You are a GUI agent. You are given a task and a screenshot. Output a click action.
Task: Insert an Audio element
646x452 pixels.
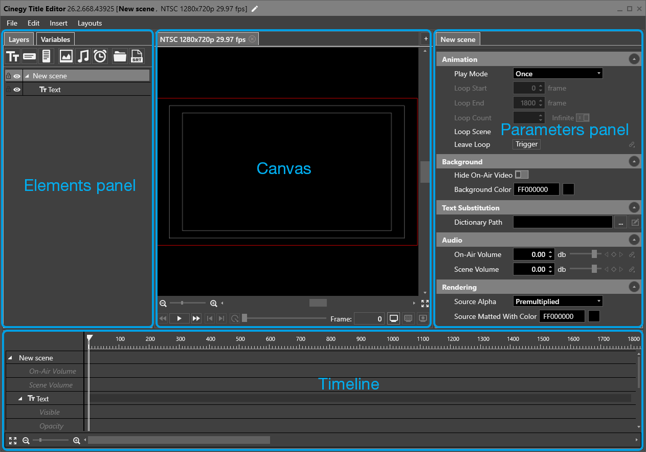[83, 56]
